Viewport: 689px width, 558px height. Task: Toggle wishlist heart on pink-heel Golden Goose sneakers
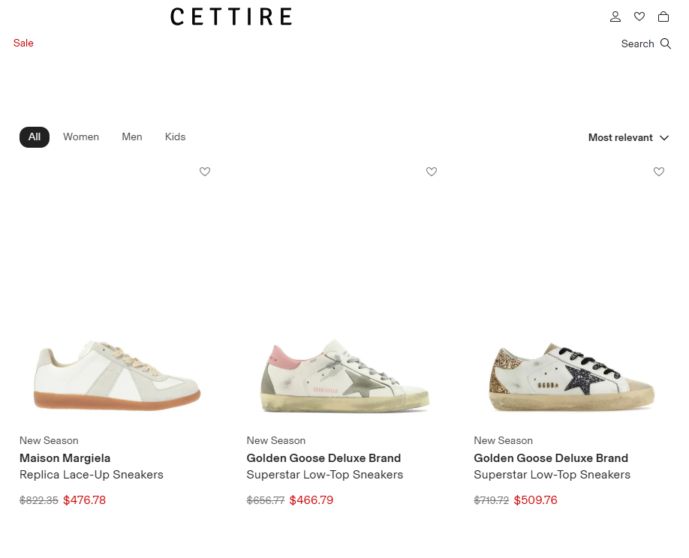[x=432, y=172]
